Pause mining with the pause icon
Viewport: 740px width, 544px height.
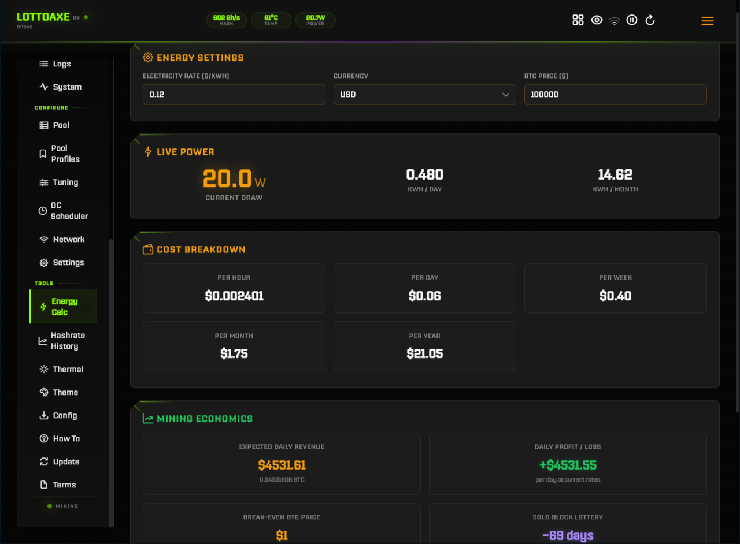coord(632,20)
